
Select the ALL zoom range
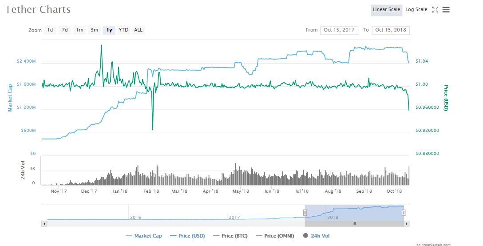coord(139,30)
